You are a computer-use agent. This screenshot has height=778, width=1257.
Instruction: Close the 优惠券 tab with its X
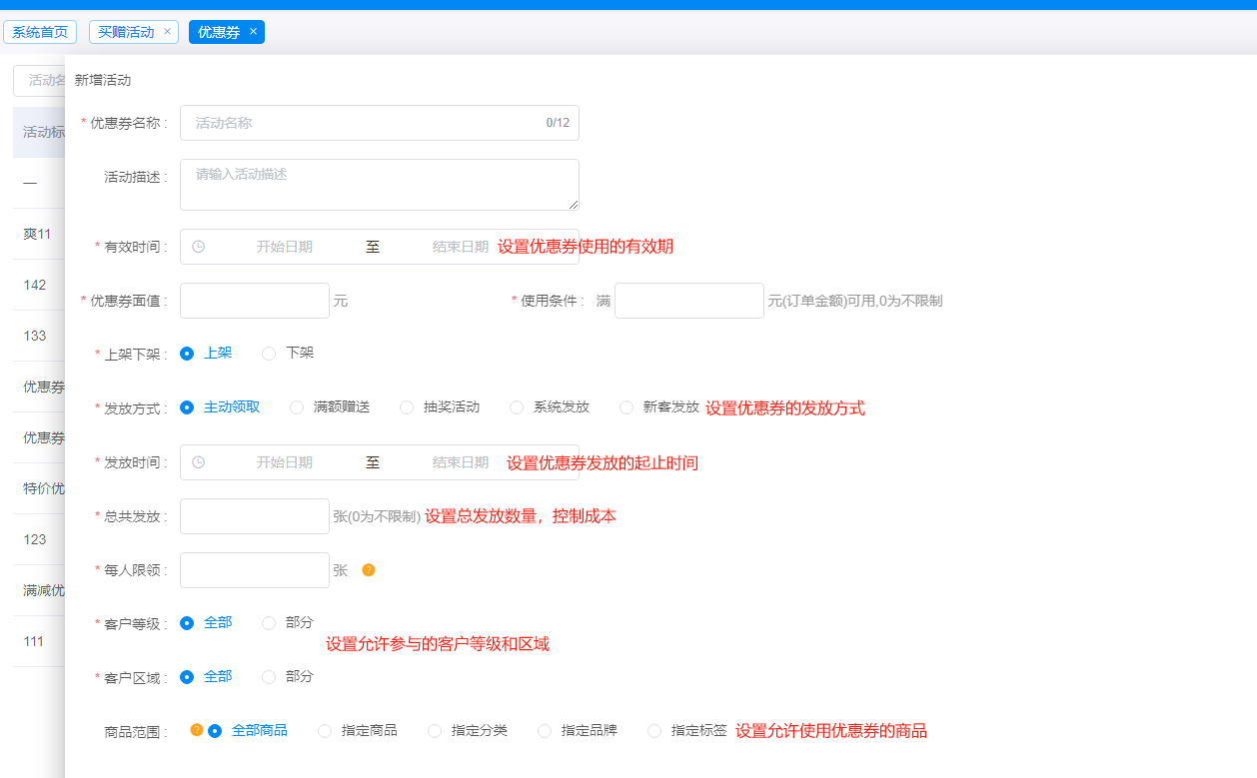click(254, 32)
